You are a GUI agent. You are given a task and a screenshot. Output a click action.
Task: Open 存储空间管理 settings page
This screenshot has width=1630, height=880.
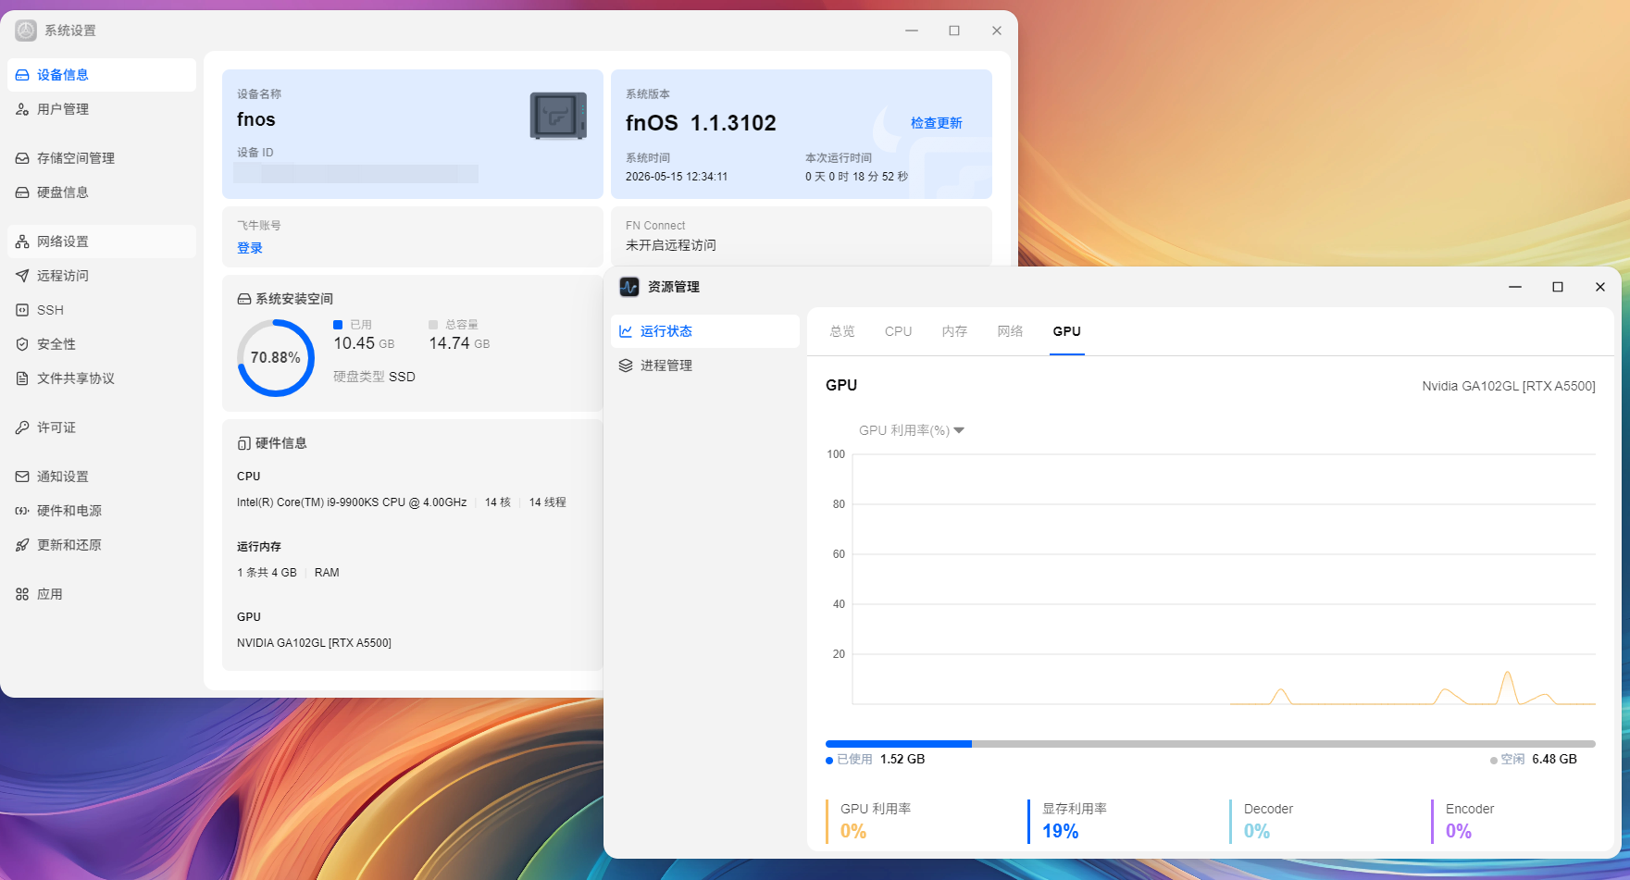pyautogui.click(x=102, y=158)
